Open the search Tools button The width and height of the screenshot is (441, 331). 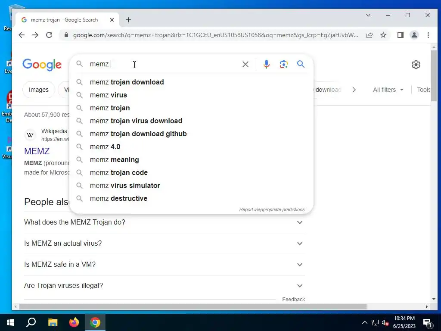tap(423, 90)
